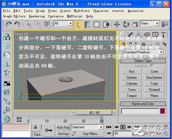This screenshot has width=172, height=139.
Task: Select the Geometry sphere category button
Action: 123,44
